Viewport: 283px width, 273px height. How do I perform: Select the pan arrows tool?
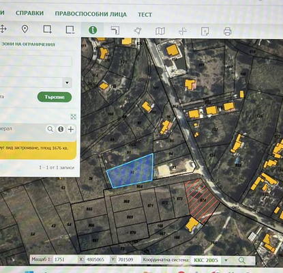tap(3, 29)
